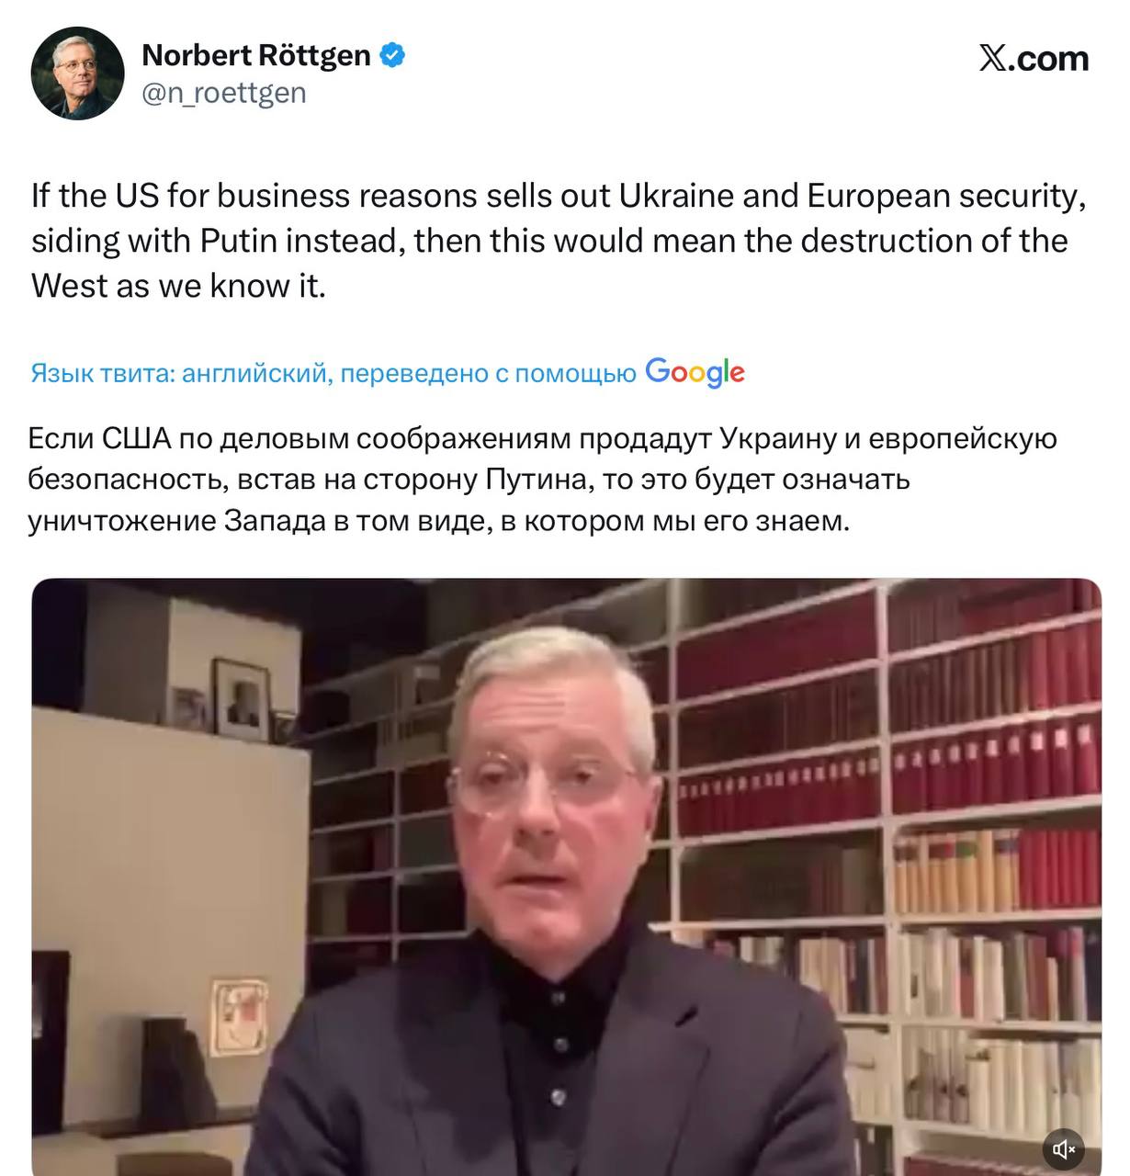Click the .com text beside X logo
The width and height of the screenshot is (1130, 1176).
(1048, 59)
